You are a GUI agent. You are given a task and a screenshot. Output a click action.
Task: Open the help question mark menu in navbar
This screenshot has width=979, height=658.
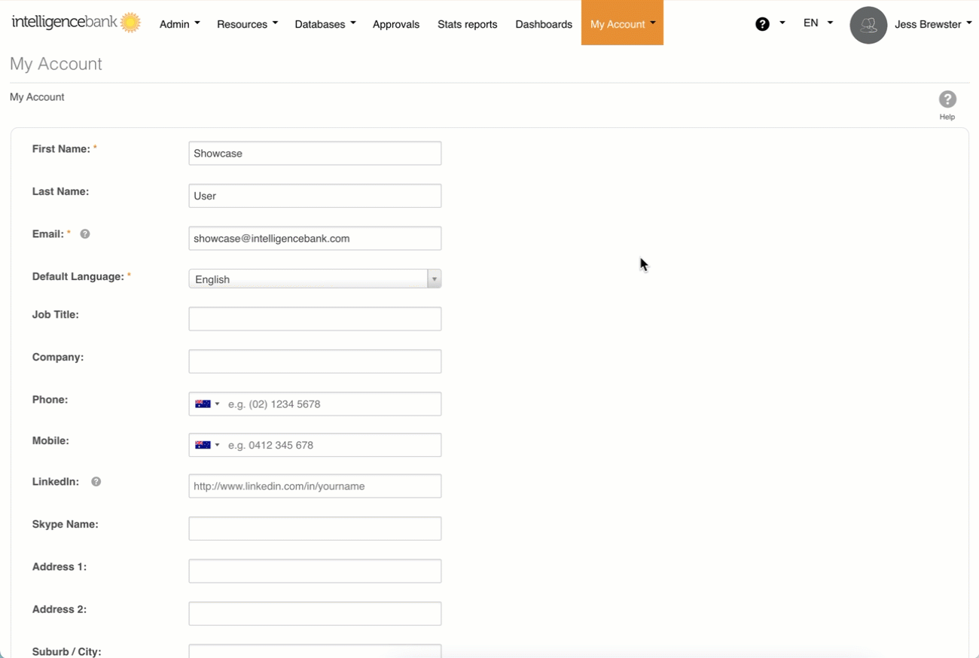pyautogui.click(x=770, y=24)
